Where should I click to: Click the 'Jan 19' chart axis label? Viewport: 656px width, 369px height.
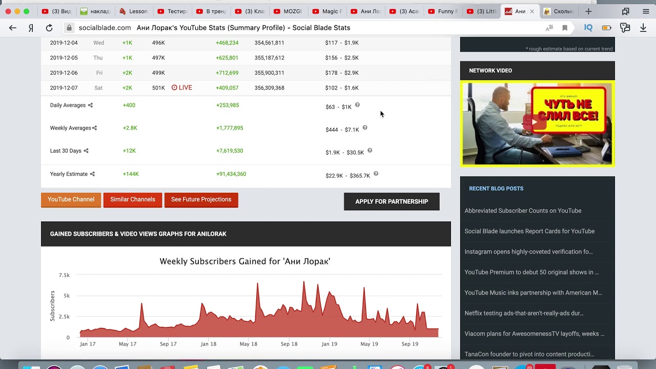tap(329, 344)
